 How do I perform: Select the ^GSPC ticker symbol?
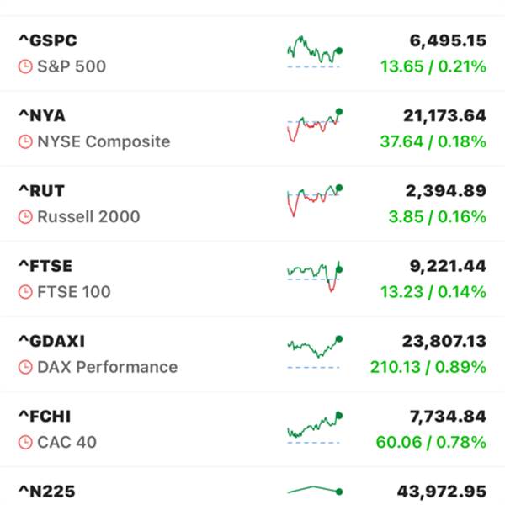(x=48, y=40)
